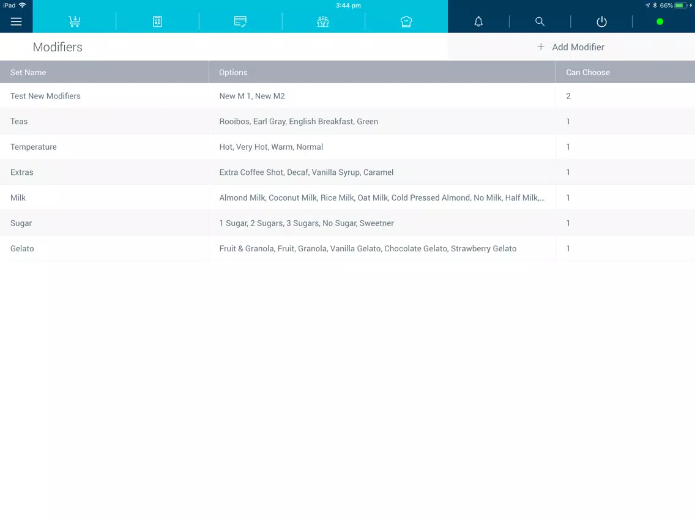695x521 pixels.
Task: Select the Almond Milk options cell
Action: 382,198
